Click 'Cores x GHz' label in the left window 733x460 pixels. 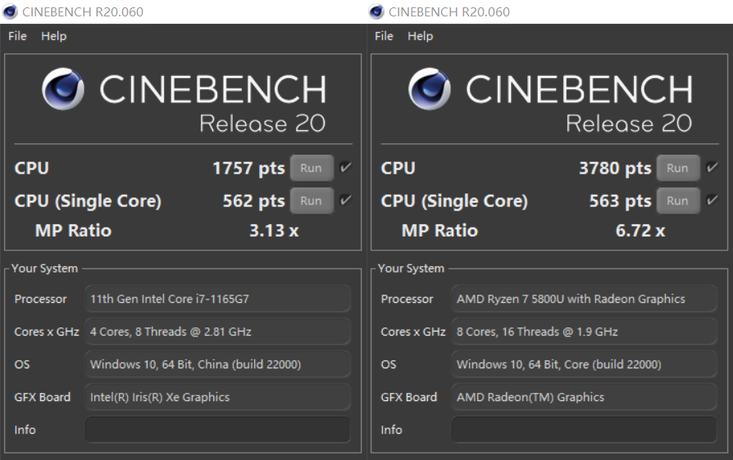coord(47,331)
